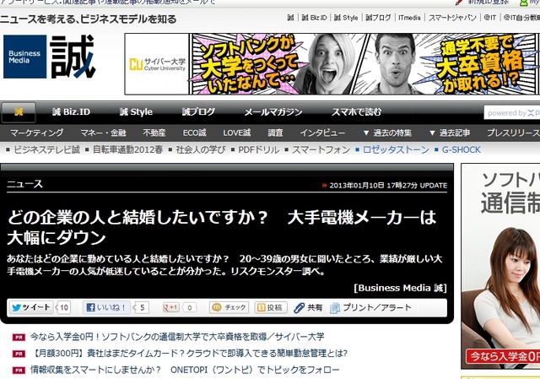Click the Cyber University banner ad

[332, 64]
